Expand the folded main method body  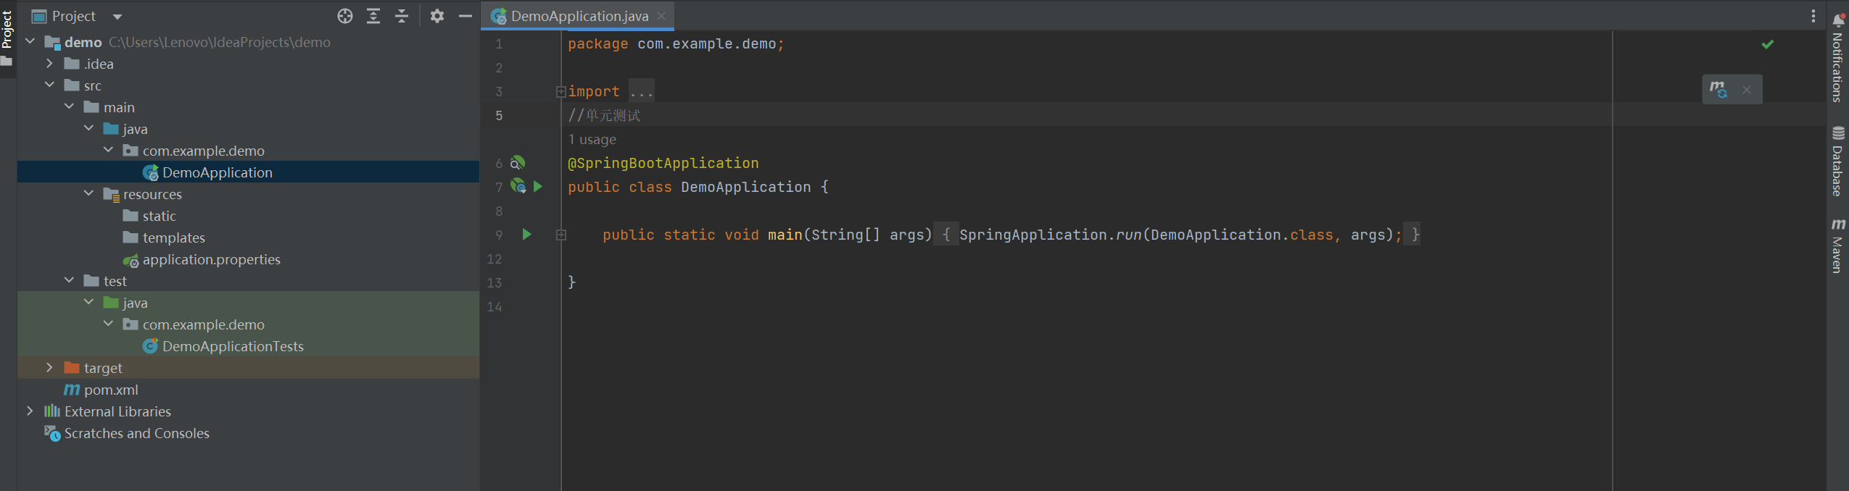(x=561, y=235)
